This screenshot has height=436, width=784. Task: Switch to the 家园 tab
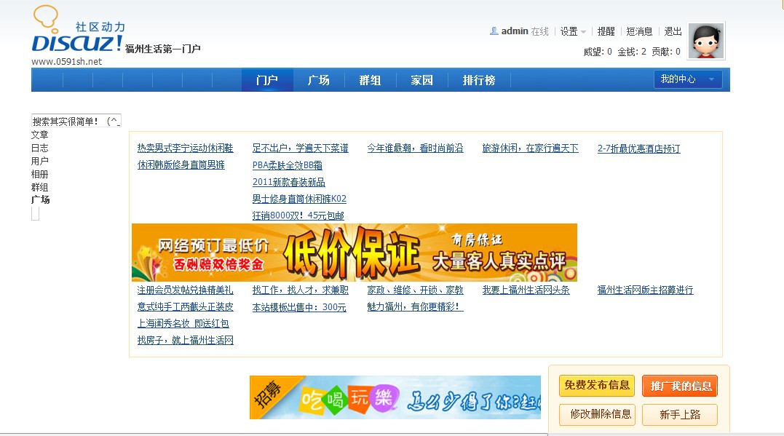pos(421,80)
